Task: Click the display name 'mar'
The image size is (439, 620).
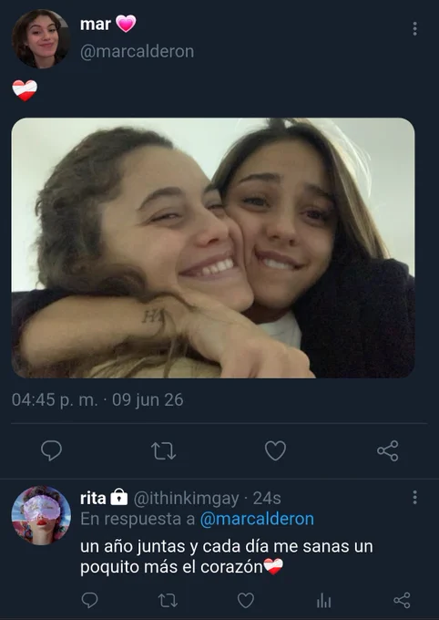Action: 96,24
